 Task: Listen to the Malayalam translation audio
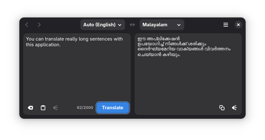pos(234,108)
